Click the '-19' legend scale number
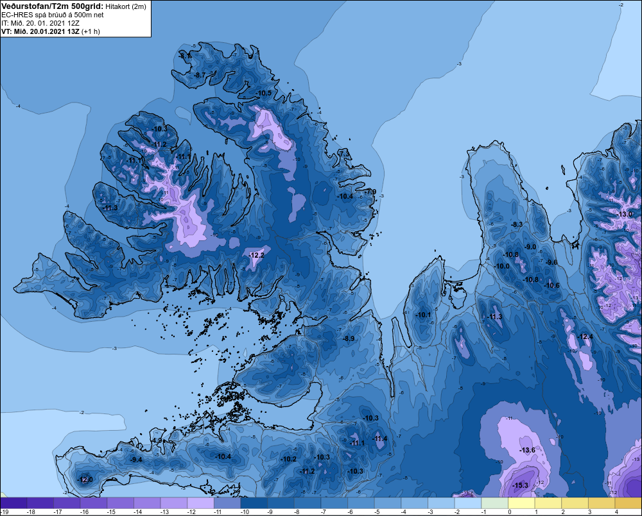This screenshot has height=516, width=642. [4, 512]
